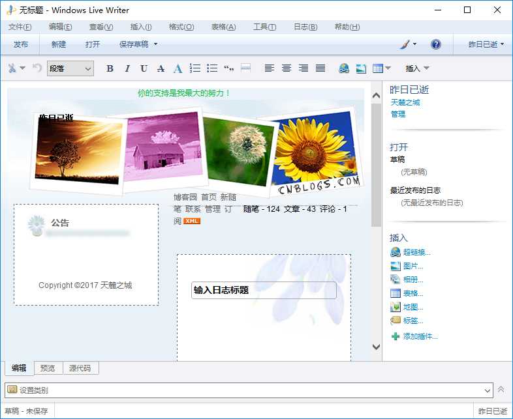513x419 pixels.
Task: Click the sidebar 标签 tag icon
Action: [396, 321]
